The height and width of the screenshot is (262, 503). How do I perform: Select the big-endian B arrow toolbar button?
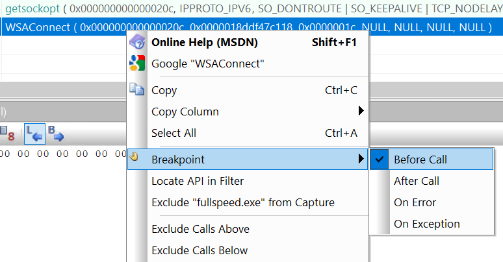[57, 134]
